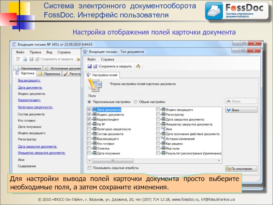273x205 pixels.
Task: Enable the 'Как решено' field checkbox
Action: [x=158, y=143]
